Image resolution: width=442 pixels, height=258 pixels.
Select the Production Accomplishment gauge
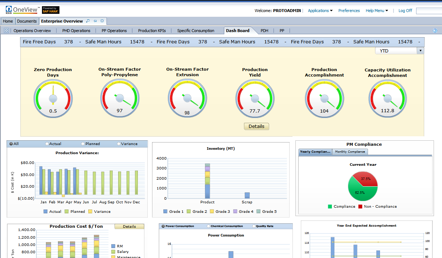coord(324,99)
